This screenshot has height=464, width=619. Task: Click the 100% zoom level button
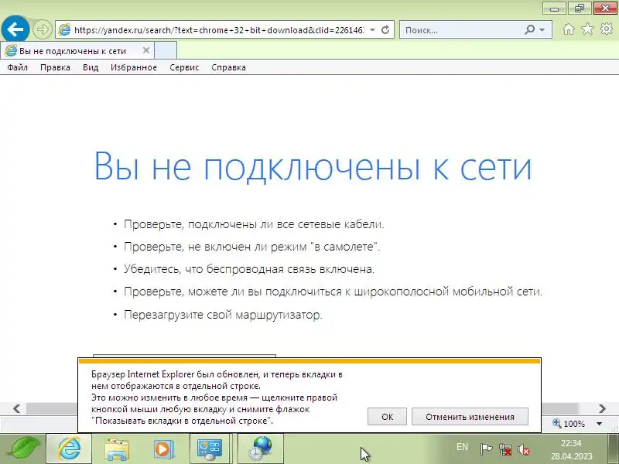click(x=569, y=424)
